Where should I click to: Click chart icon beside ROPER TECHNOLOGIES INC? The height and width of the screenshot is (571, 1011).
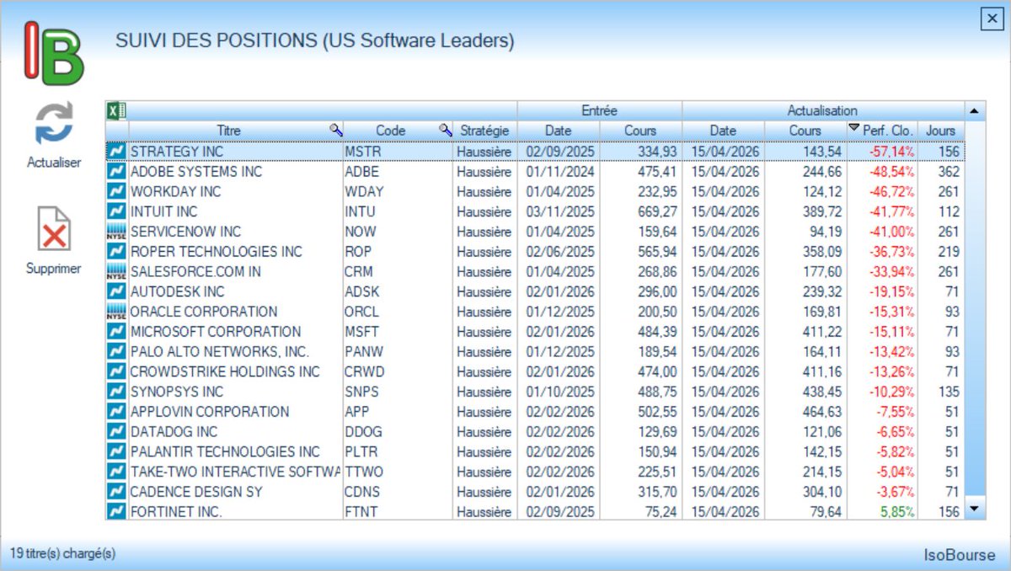[116, 251]
